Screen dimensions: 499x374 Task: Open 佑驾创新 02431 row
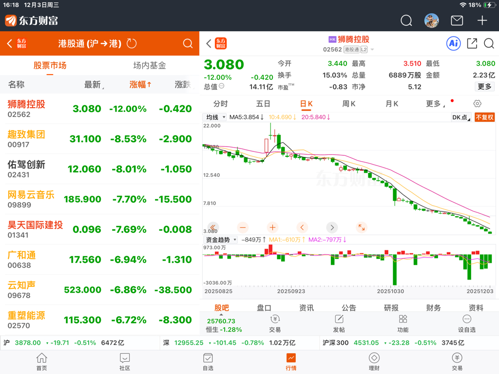(x=99, y=169)
